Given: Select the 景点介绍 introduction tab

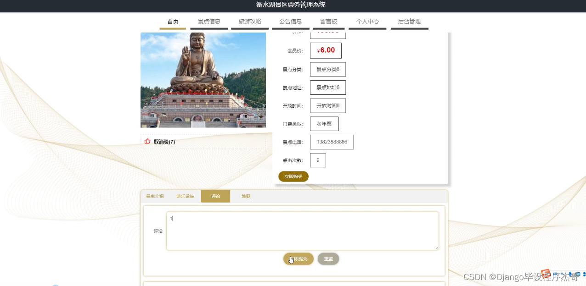Looking at the screenshot, I should click(154, 196).
